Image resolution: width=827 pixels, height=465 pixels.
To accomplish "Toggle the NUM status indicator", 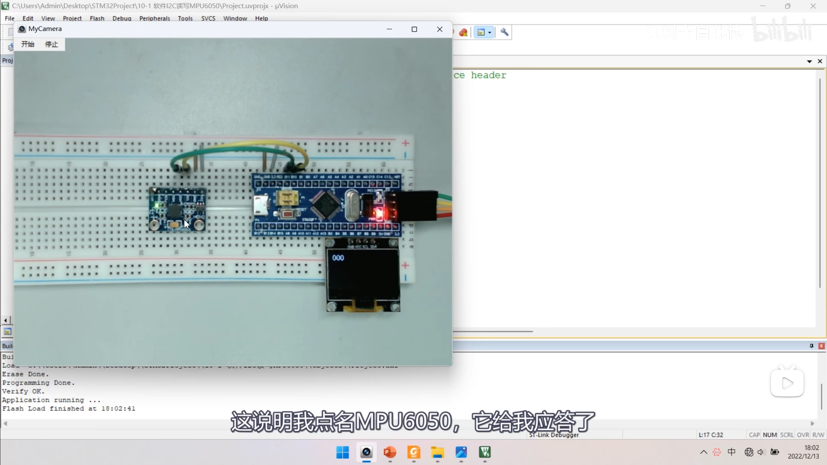I will click(769, 435).
